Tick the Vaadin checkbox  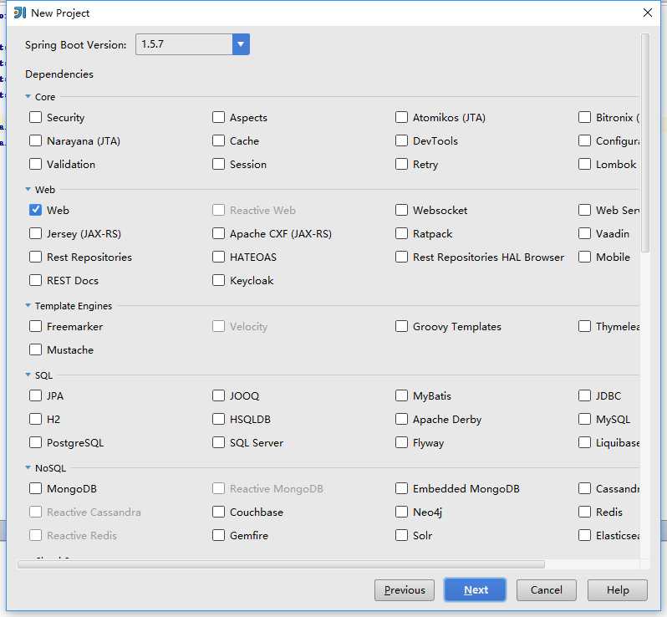pos(584,233)
